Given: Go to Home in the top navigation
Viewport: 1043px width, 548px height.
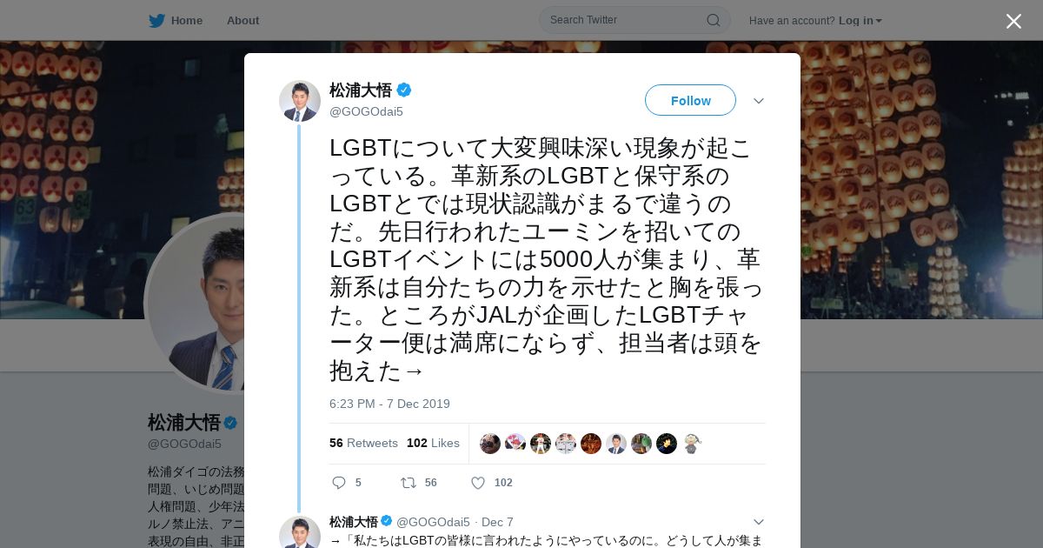Looking at the screenshot, I should tap(187, 20).
